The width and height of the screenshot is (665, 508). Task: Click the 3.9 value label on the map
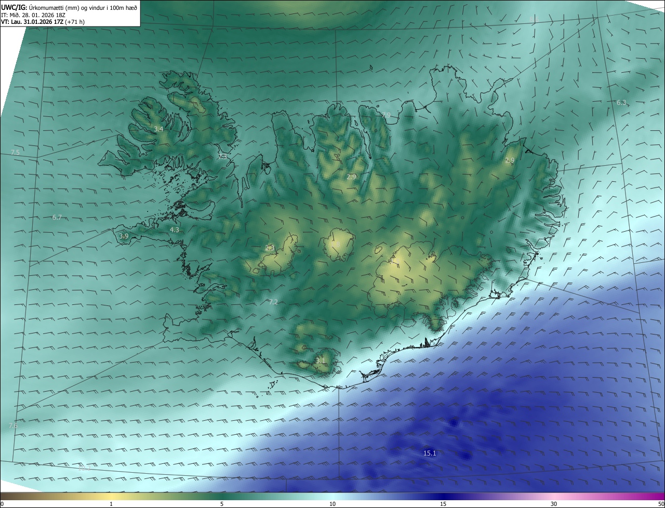coord(124,236)
